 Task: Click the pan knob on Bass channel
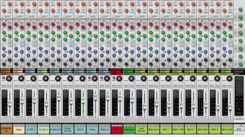[21, 79]
